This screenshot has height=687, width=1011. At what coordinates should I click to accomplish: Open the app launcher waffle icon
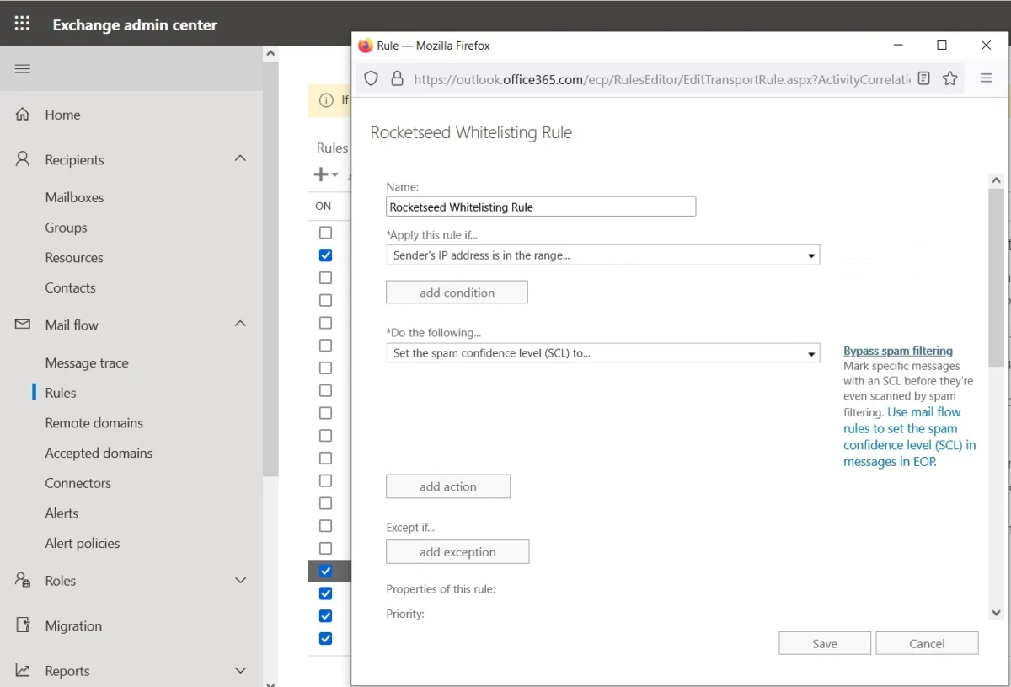22,24
